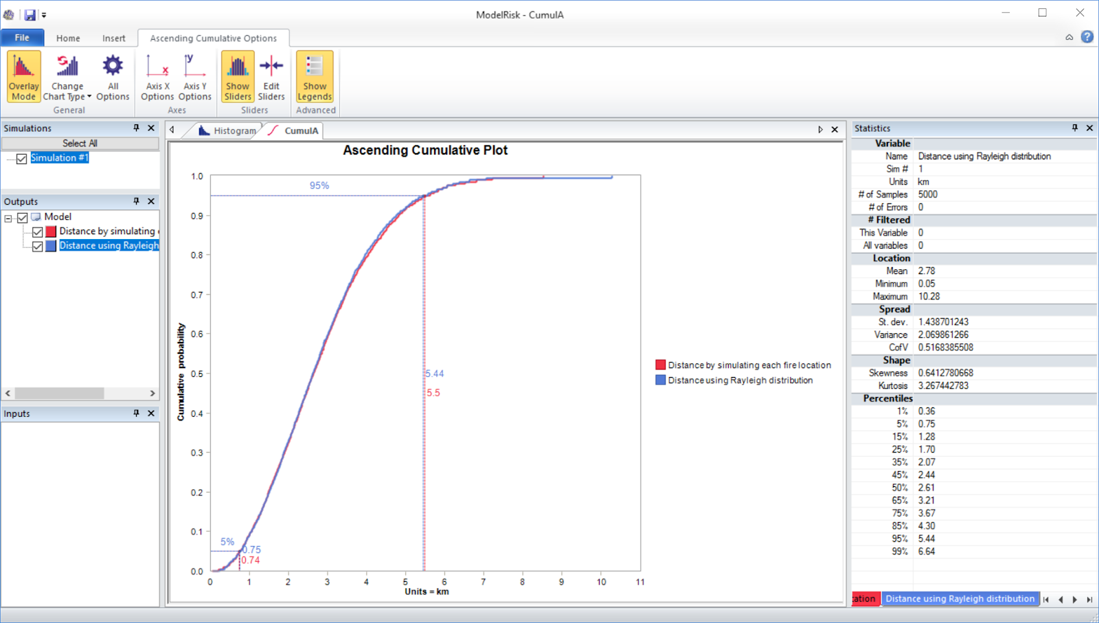Open Axis X Options
The image size is (1099, 623).
coord(157,76)
